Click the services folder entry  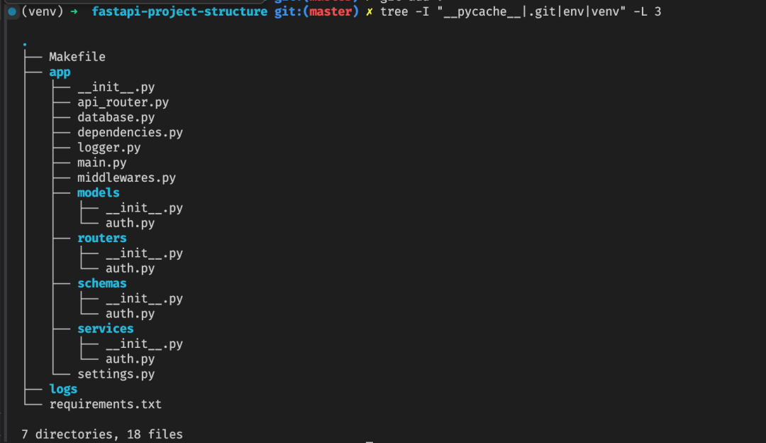105,328
